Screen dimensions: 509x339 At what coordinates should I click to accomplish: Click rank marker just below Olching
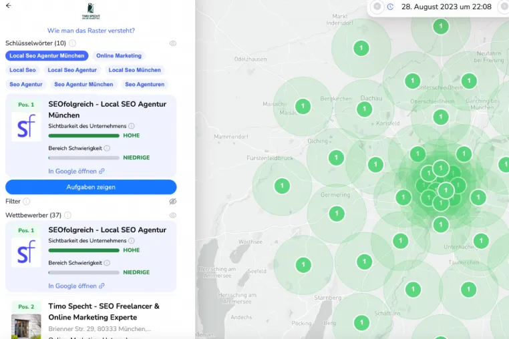pos(336,157)
